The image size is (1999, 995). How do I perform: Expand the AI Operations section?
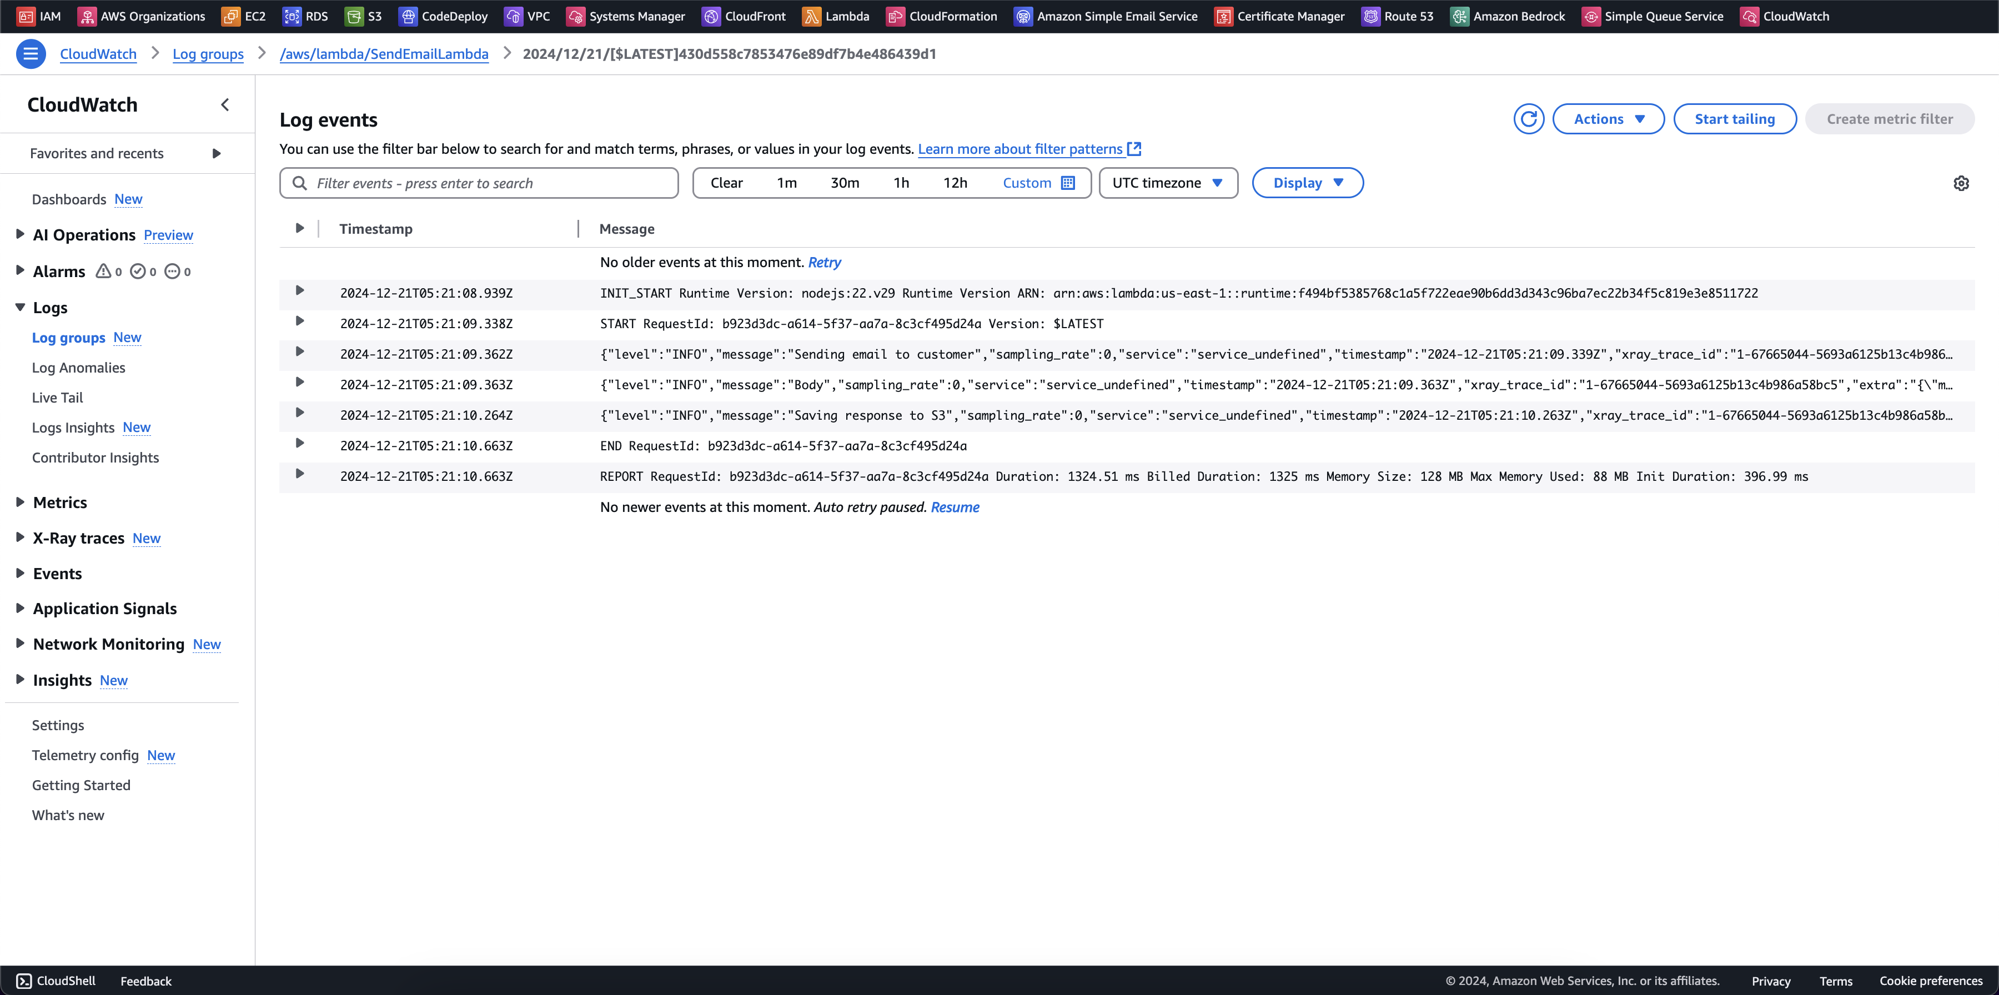point(20,234)
